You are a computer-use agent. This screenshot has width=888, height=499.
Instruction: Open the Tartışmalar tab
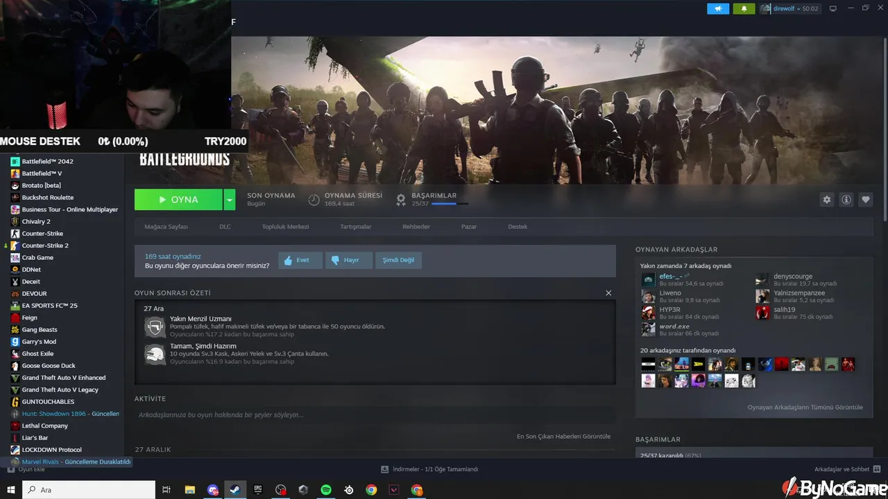355,227
